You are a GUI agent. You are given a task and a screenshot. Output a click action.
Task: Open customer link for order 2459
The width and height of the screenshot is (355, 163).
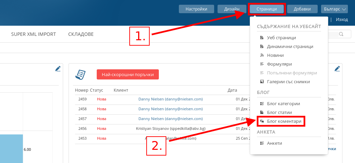170,99
